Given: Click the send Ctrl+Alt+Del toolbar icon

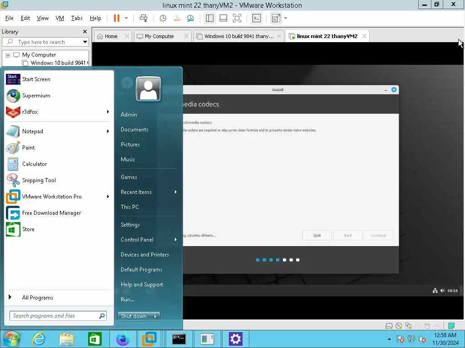Looking at the screenshot, I should click(x=143, y=18).
